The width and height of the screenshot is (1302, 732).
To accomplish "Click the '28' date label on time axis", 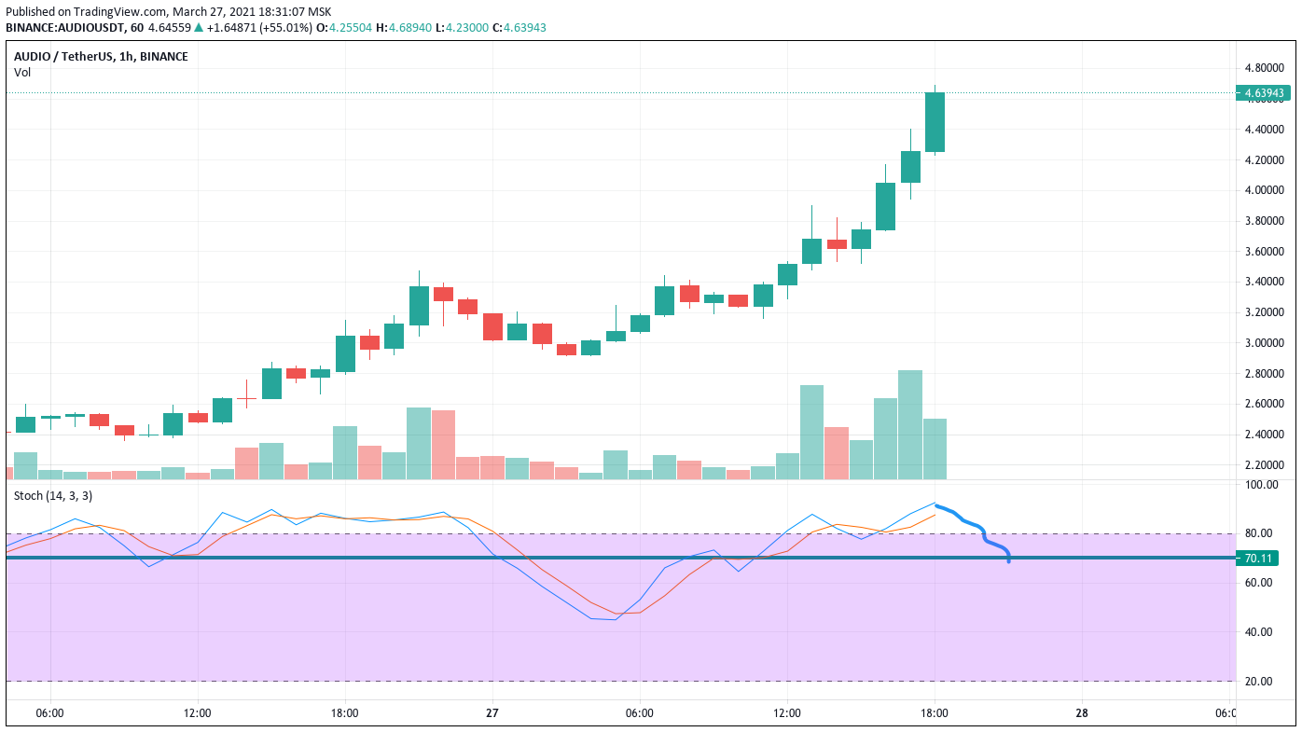I will point(1082,713).
